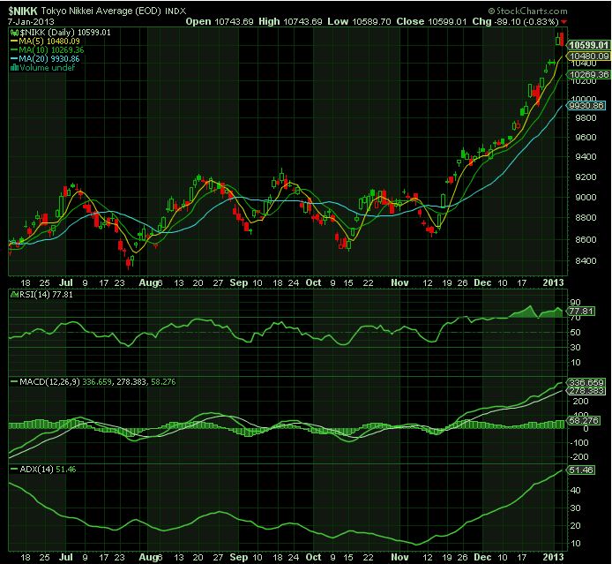
Task: Select the 9400 price axis label
Action: 586,157
